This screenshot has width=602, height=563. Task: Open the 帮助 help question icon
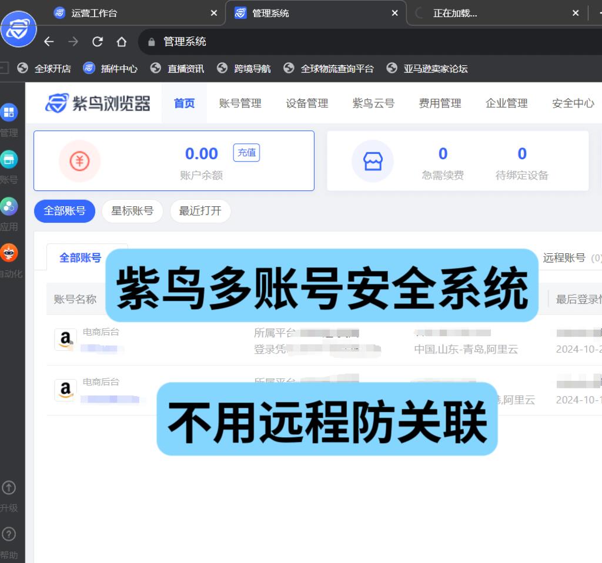(x=9, y=534)
